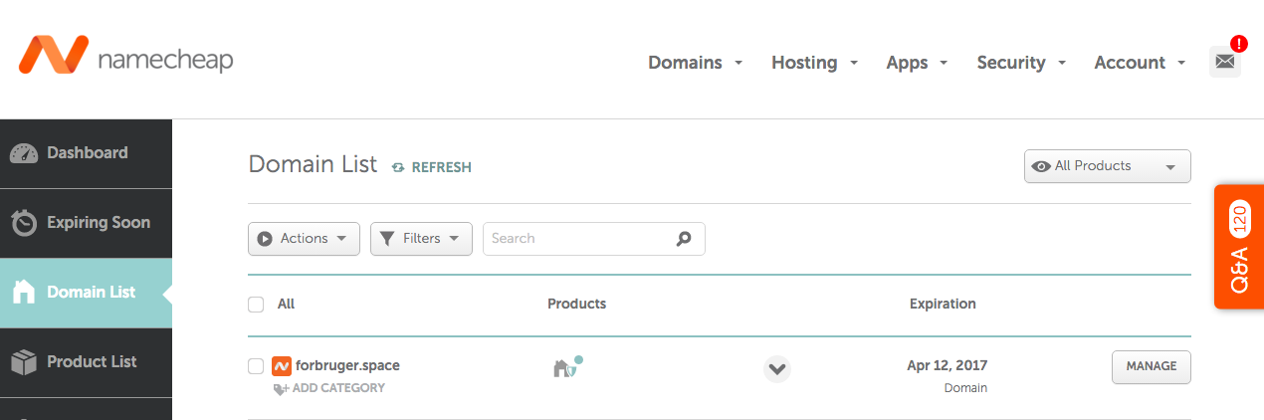Image resolution: width=1264 pixels, height=420 pixels.
Task: Click the forbruger.space products icon
Action: click(567, 367)
